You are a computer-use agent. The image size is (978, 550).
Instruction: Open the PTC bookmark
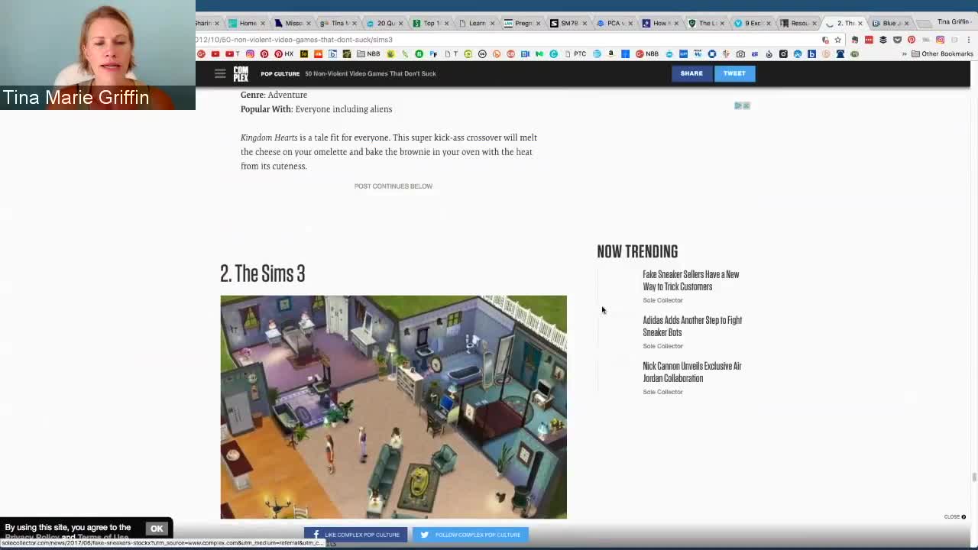coord(575,53)
